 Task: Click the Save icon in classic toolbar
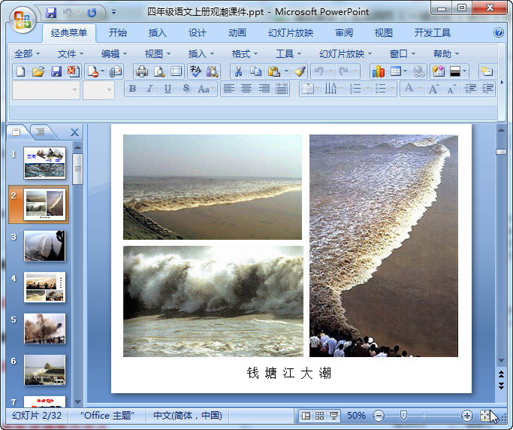tap(56, 71)
